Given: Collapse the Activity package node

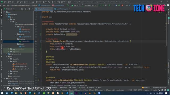Looking at the screenshot, I should coord(15,27).
